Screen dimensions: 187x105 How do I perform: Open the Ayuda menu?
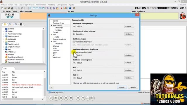click(71, 5)
